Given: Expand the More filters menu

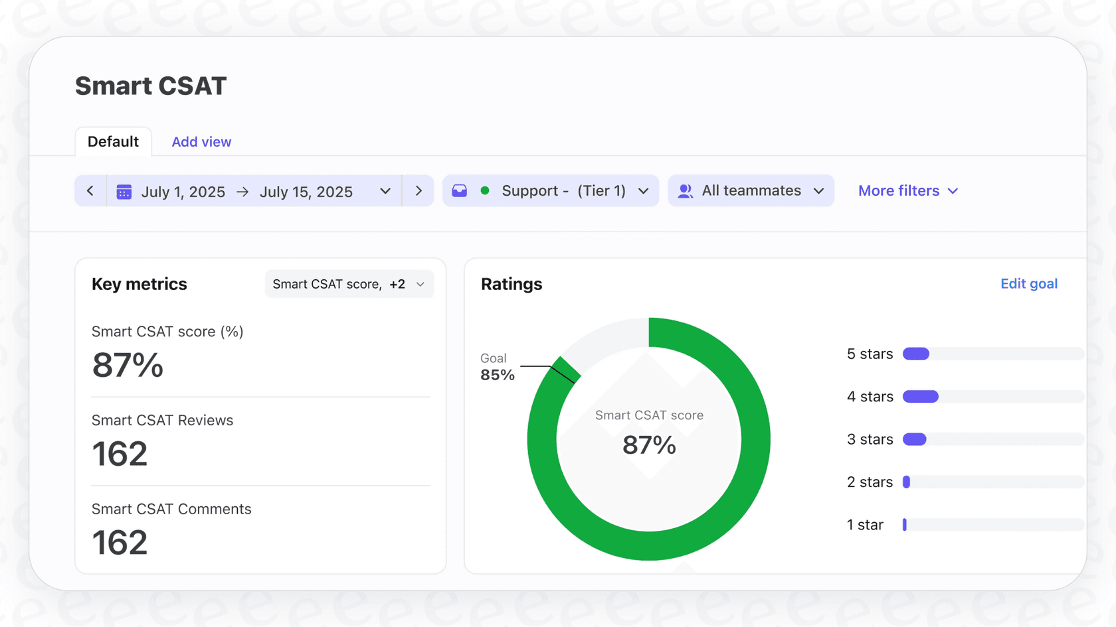Looking at the screenshot, I should (x=908, y=191).
